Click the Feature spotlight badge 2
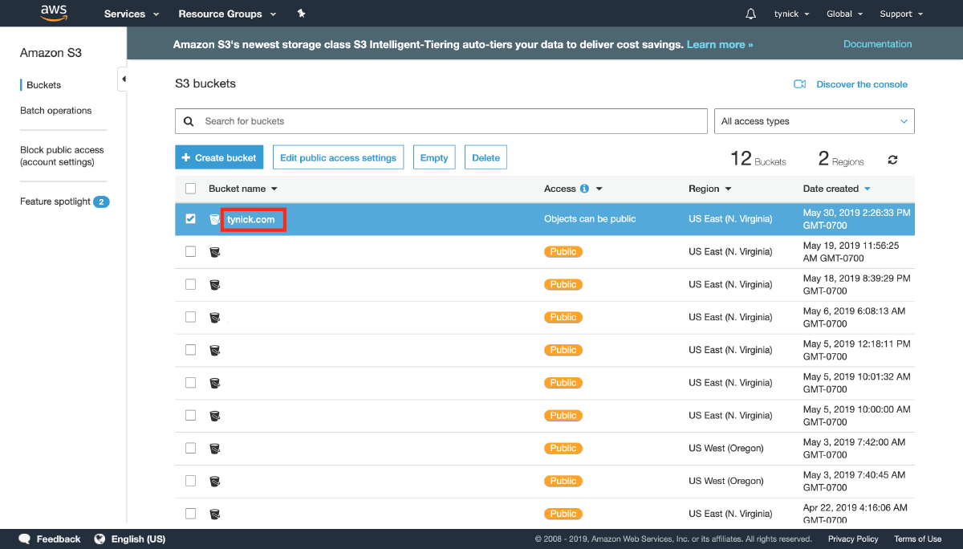Viewport: 963px width, 549px height. point(101,201)
